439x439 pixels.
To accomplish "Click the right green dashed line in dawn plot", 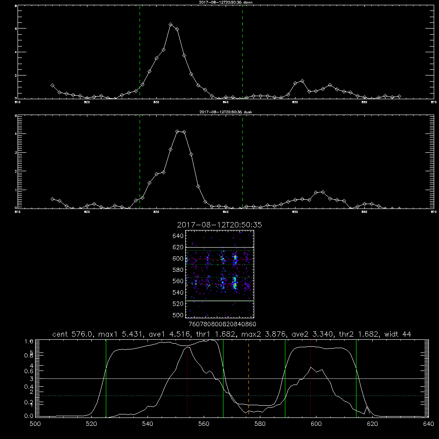I will point(242,52).
